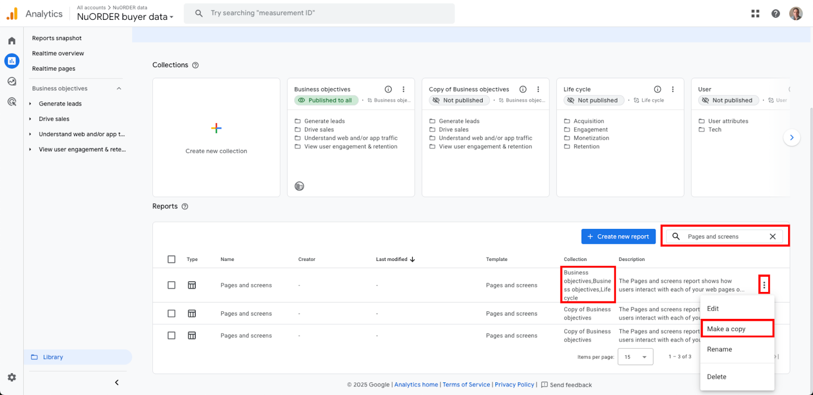The image size is (813, 395).
Task: Clear the Pages and screens search
Action: [772, 237]
